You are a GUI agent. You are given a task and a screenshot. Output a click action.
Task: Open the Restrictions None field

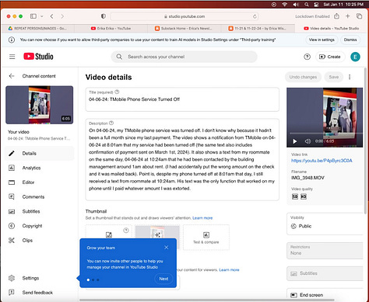pos(325,251)
